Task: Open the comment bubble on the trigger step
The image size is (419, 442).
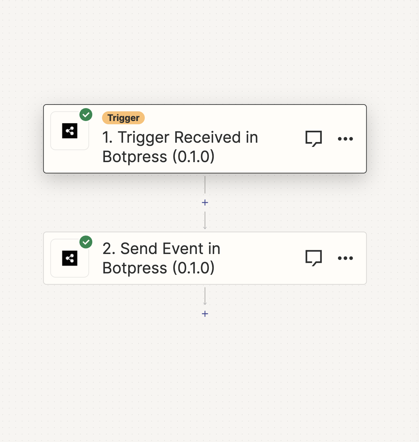Action: point(313,139)
